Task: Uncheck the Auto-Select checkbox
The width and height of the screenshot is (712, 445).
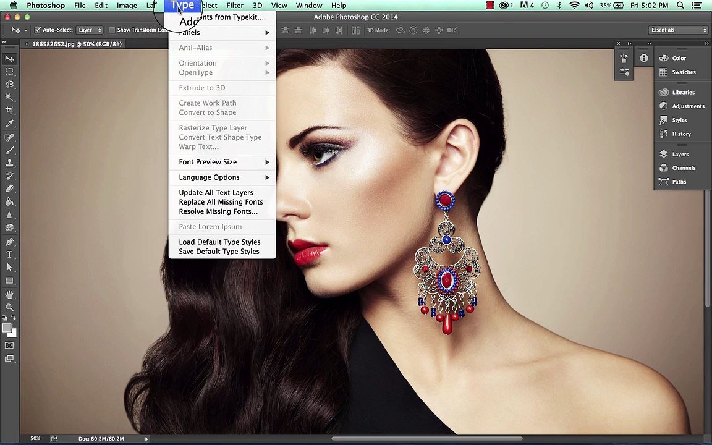Action: (38, 30)
